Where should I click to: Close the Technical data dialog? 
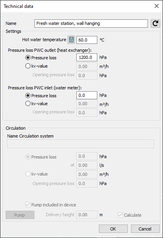[x=157, y=6]
